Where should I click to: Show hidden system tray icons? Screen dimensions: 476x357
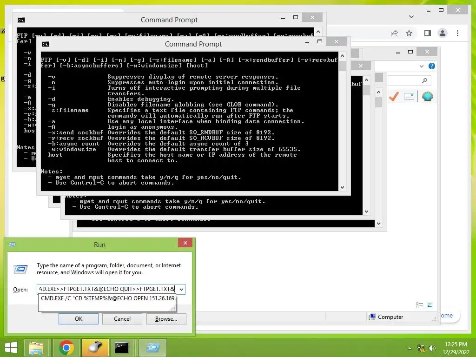click(x=410, y=348)
